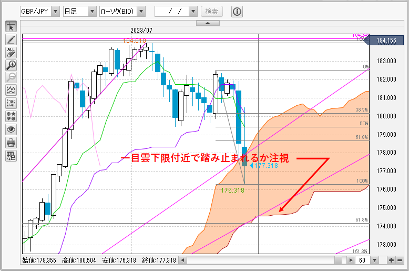
Task: Select the pencil drawing tool
Action: pyautogui.click(x=11, y=39)
